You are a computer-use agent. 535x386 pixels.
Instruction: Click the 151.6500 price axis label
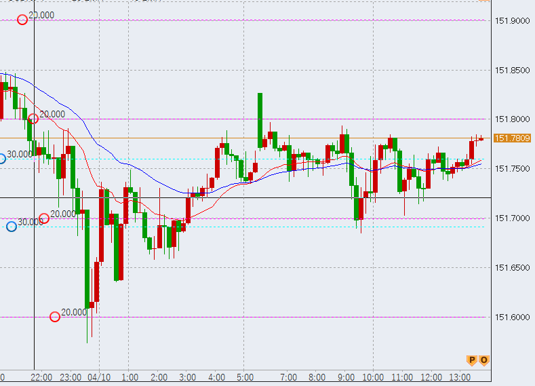pos(512,267)
